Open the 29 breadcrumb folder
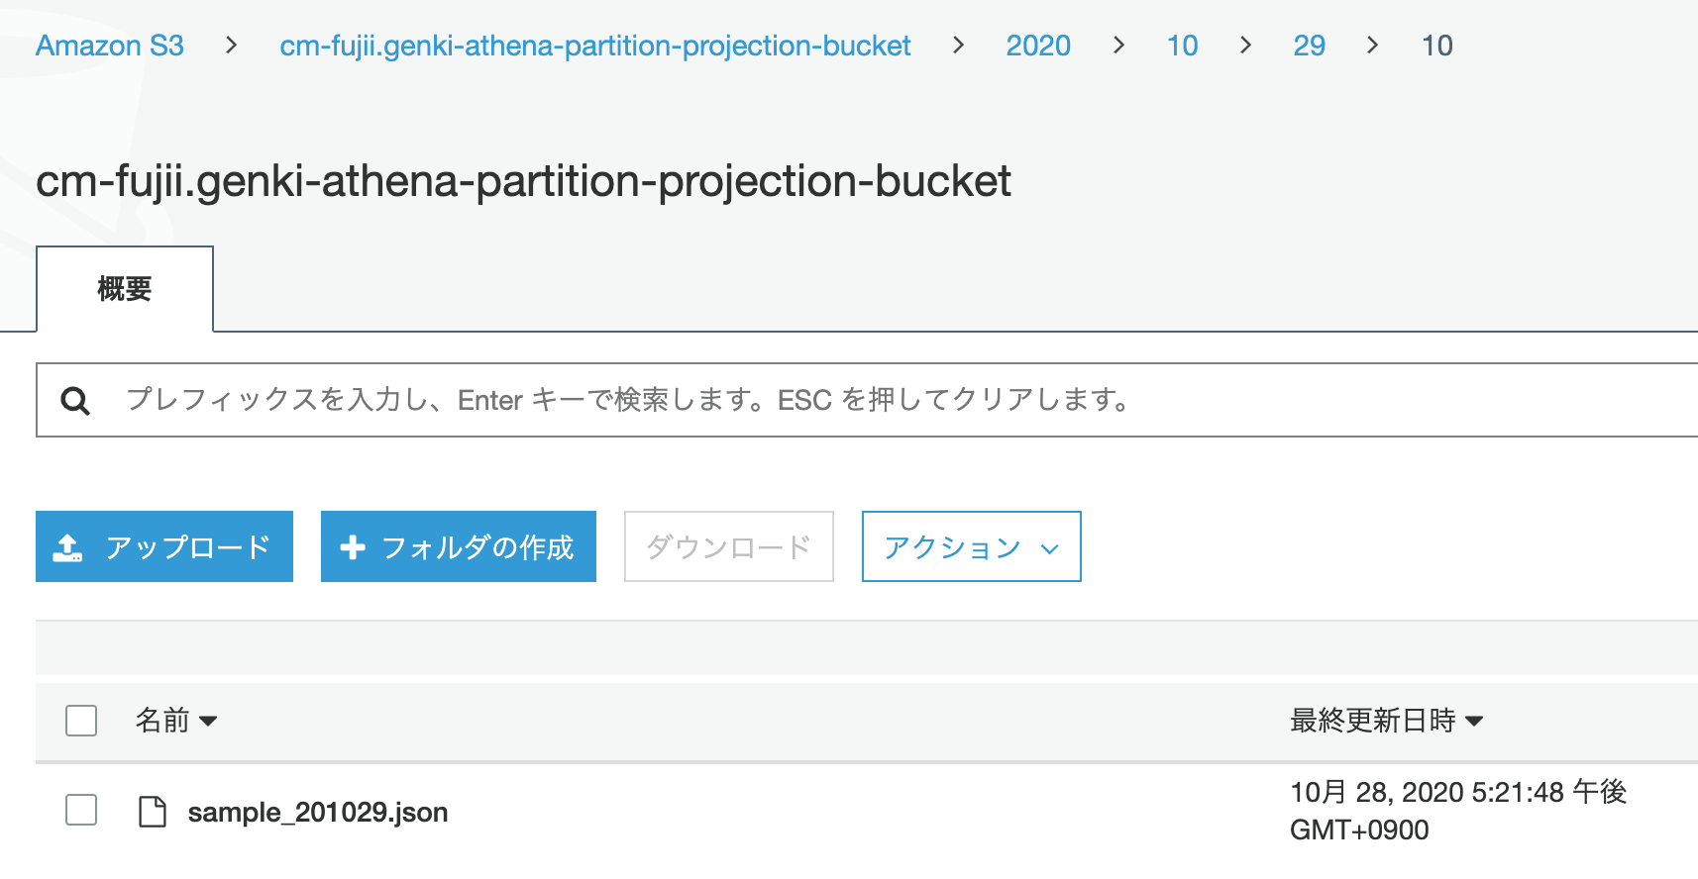The width and height of the screenshot is (1698, 879). click(x=1308, y=45)
